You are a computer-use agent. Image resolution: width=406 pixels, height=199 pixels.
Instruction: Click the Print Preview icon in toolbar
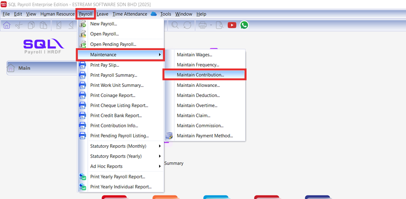[x=219, y=25]
